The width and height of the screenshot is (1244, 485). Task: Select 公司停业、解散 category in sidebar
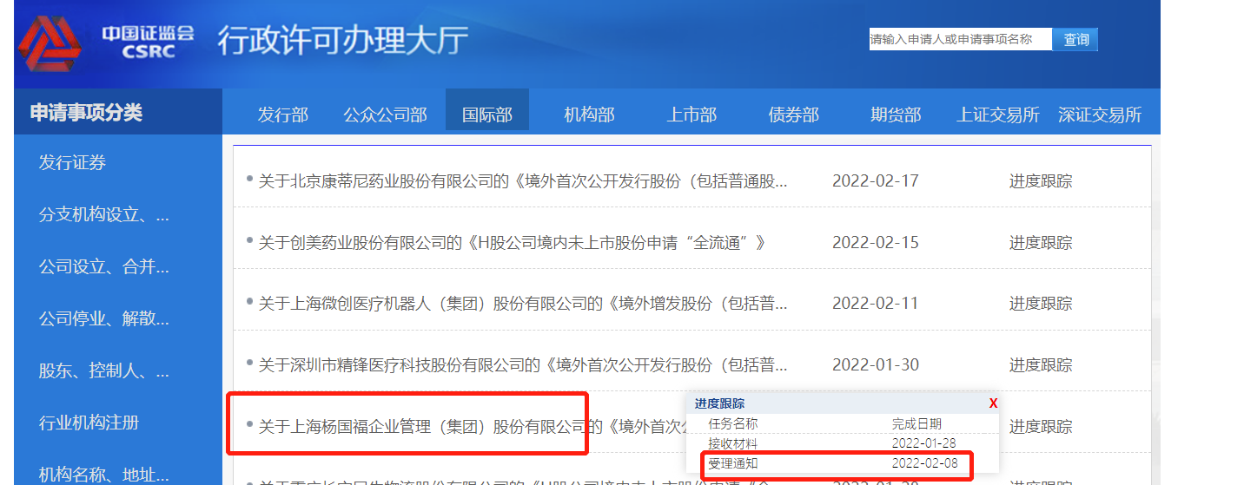pyautogui.click(x=104, y=319)
